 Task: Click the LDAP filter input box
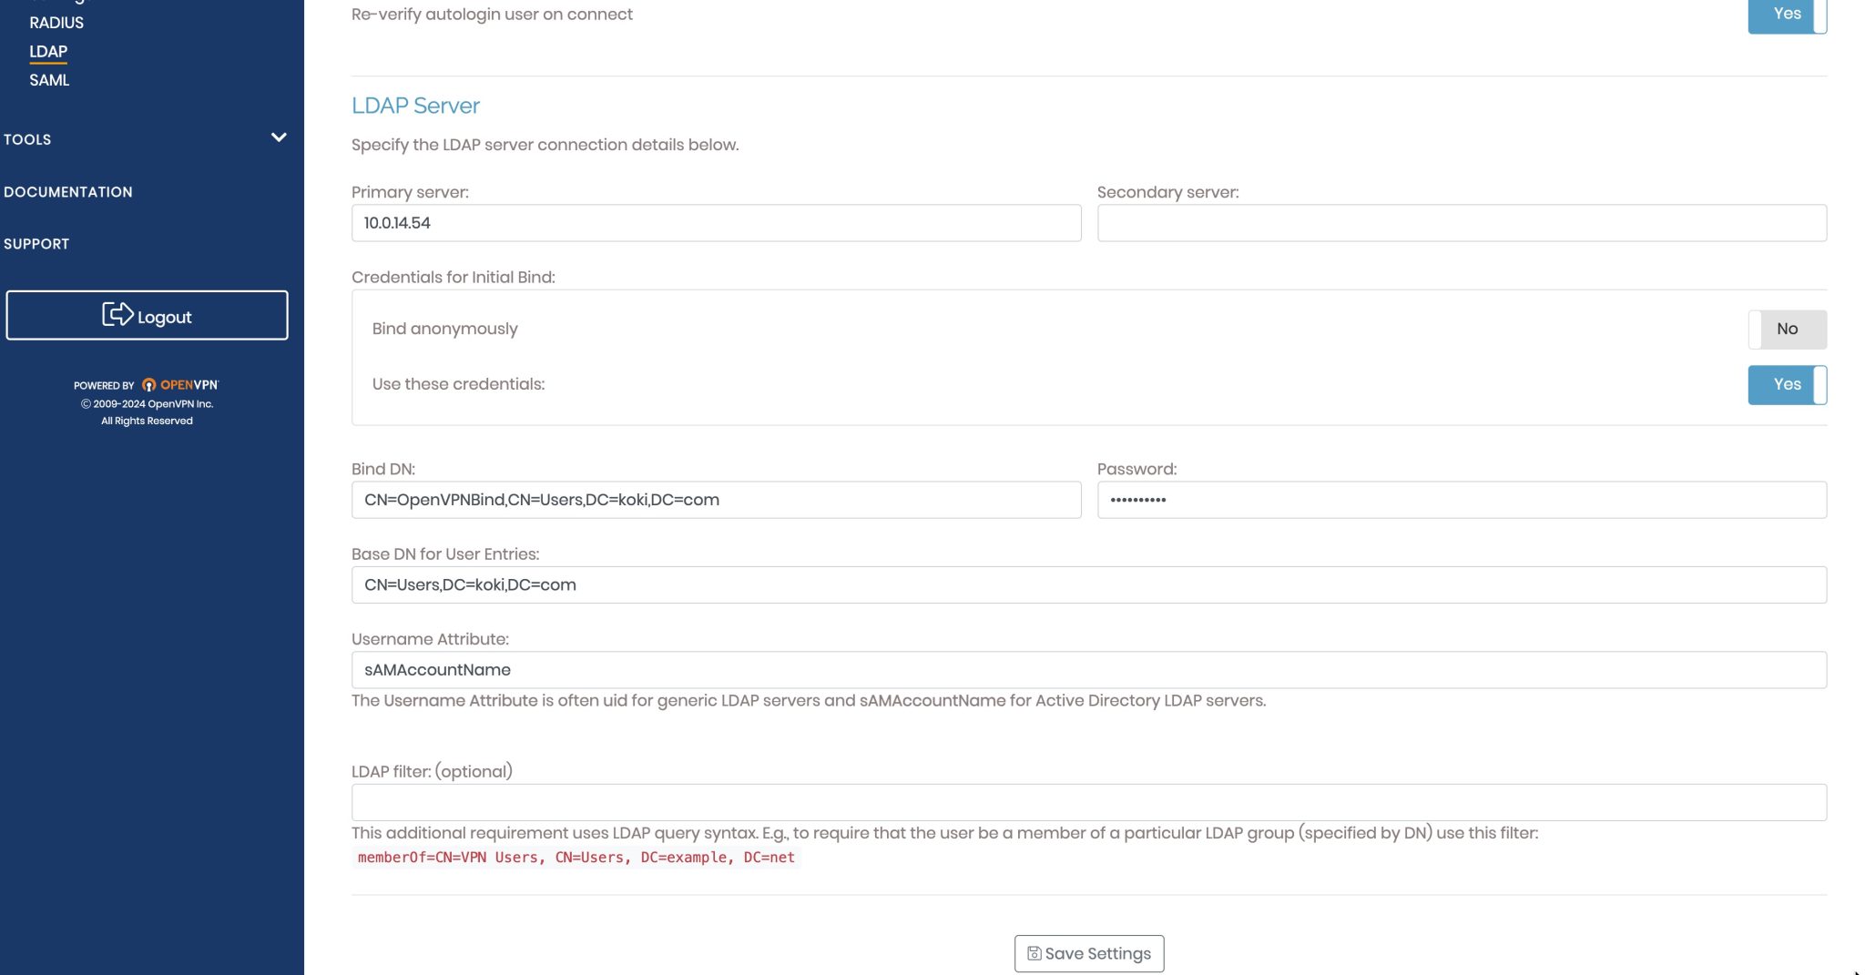point(1089,801)
